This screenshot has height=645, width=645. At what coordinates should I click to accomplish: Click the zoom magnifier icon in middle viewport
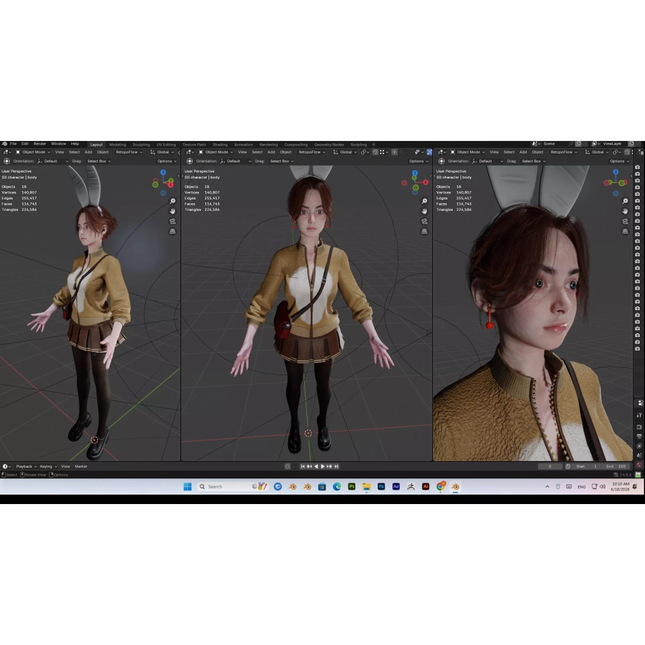[425, 201]
